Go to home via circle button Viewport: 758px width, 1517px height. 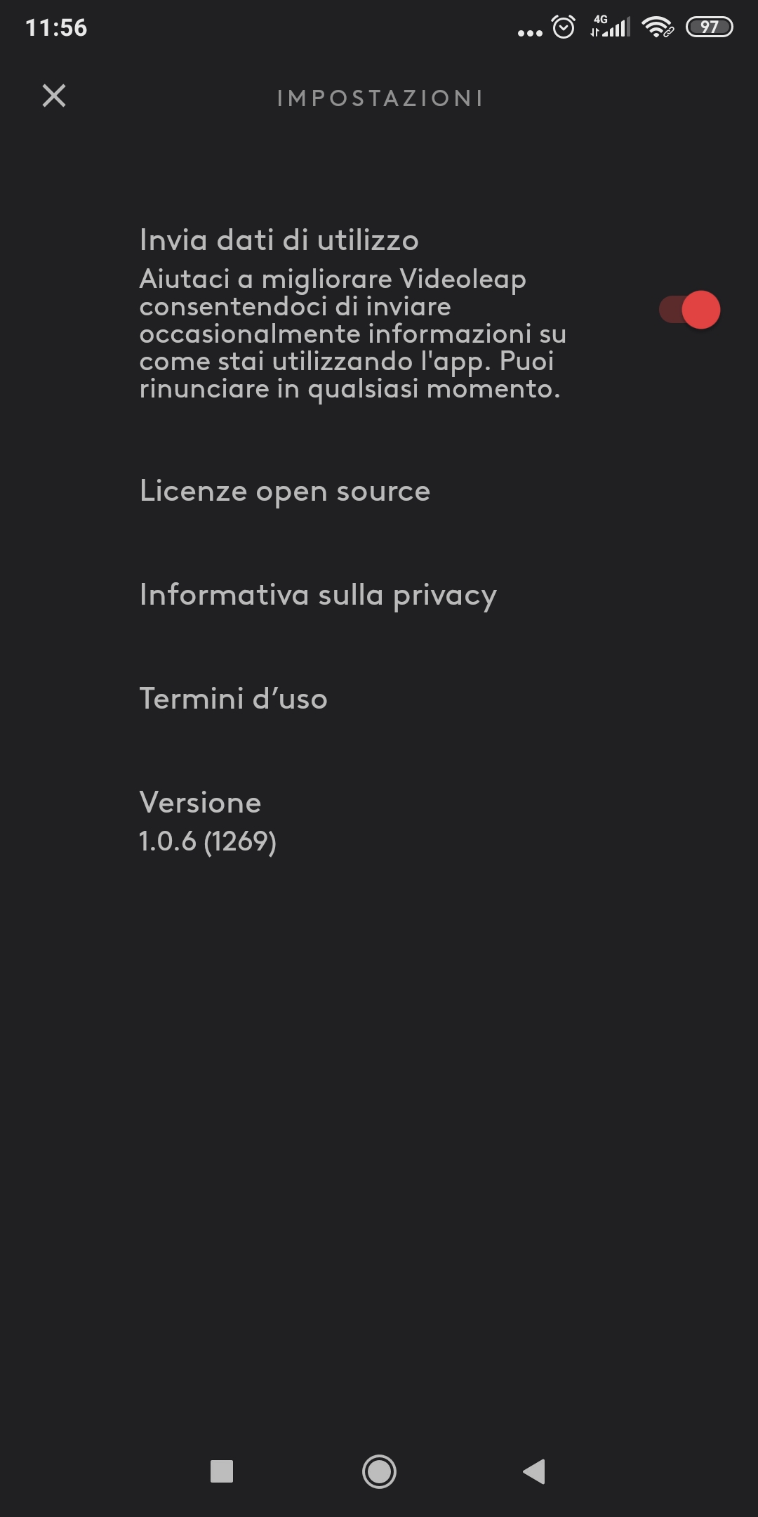pyautogui.click(x=379, y=1471)
